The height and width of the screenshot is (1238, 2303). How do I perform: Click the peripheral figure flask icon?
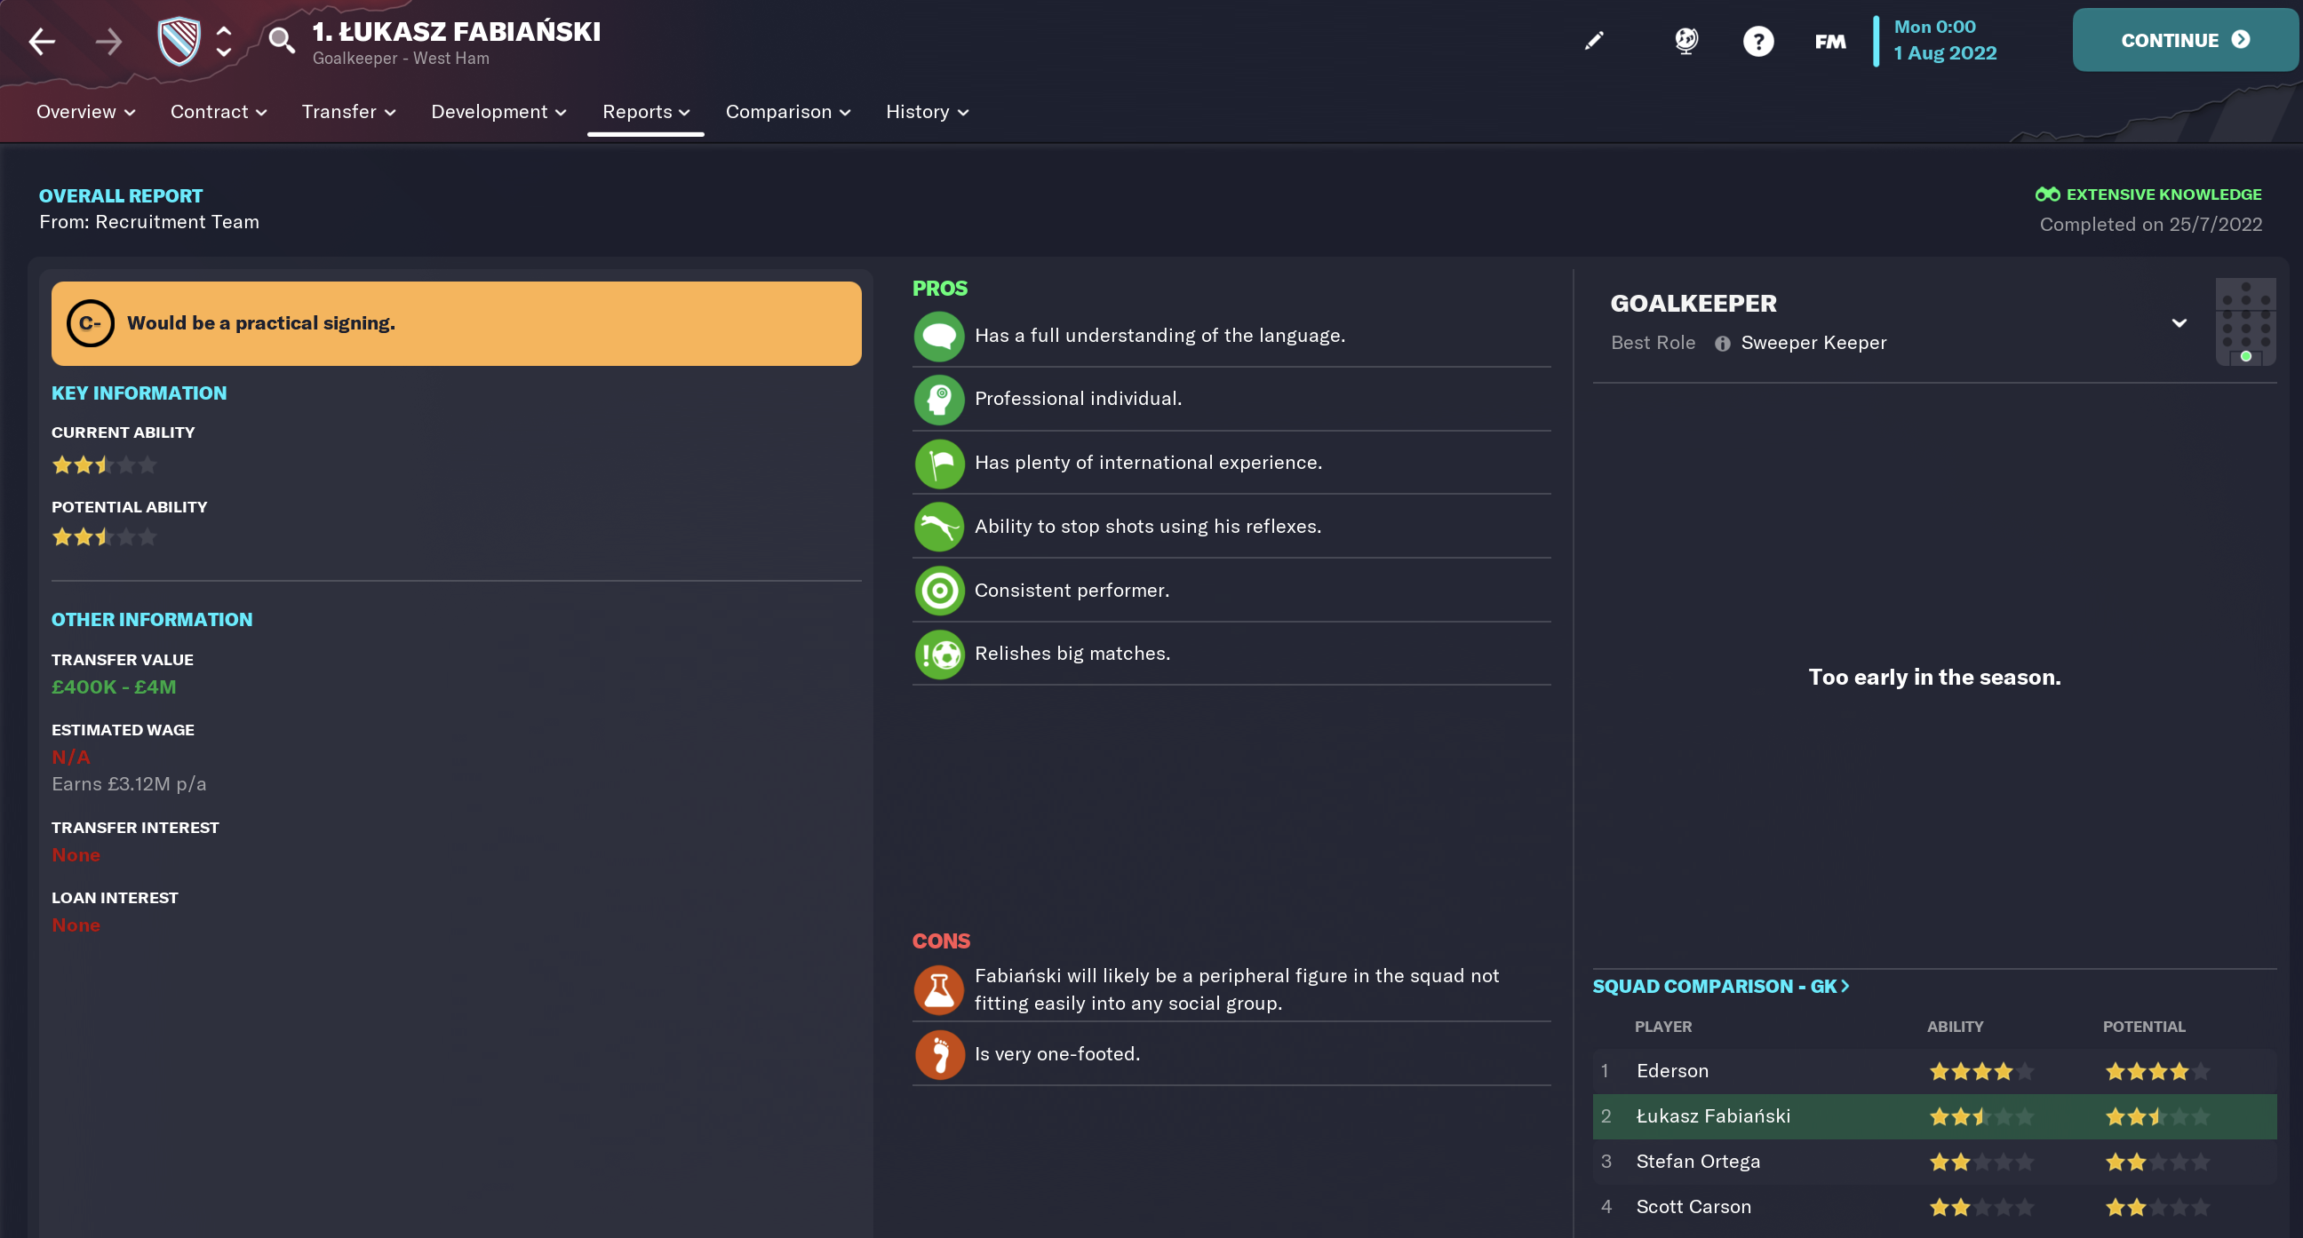(939, 990)
